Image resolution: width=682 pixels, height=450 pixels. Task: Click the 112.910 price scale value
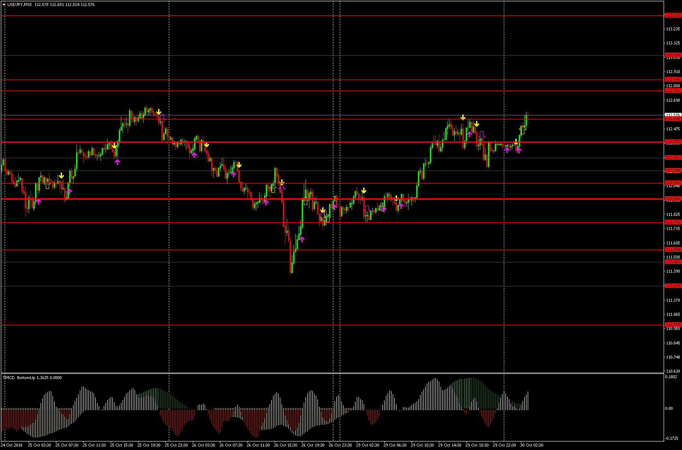pos(673,72)
